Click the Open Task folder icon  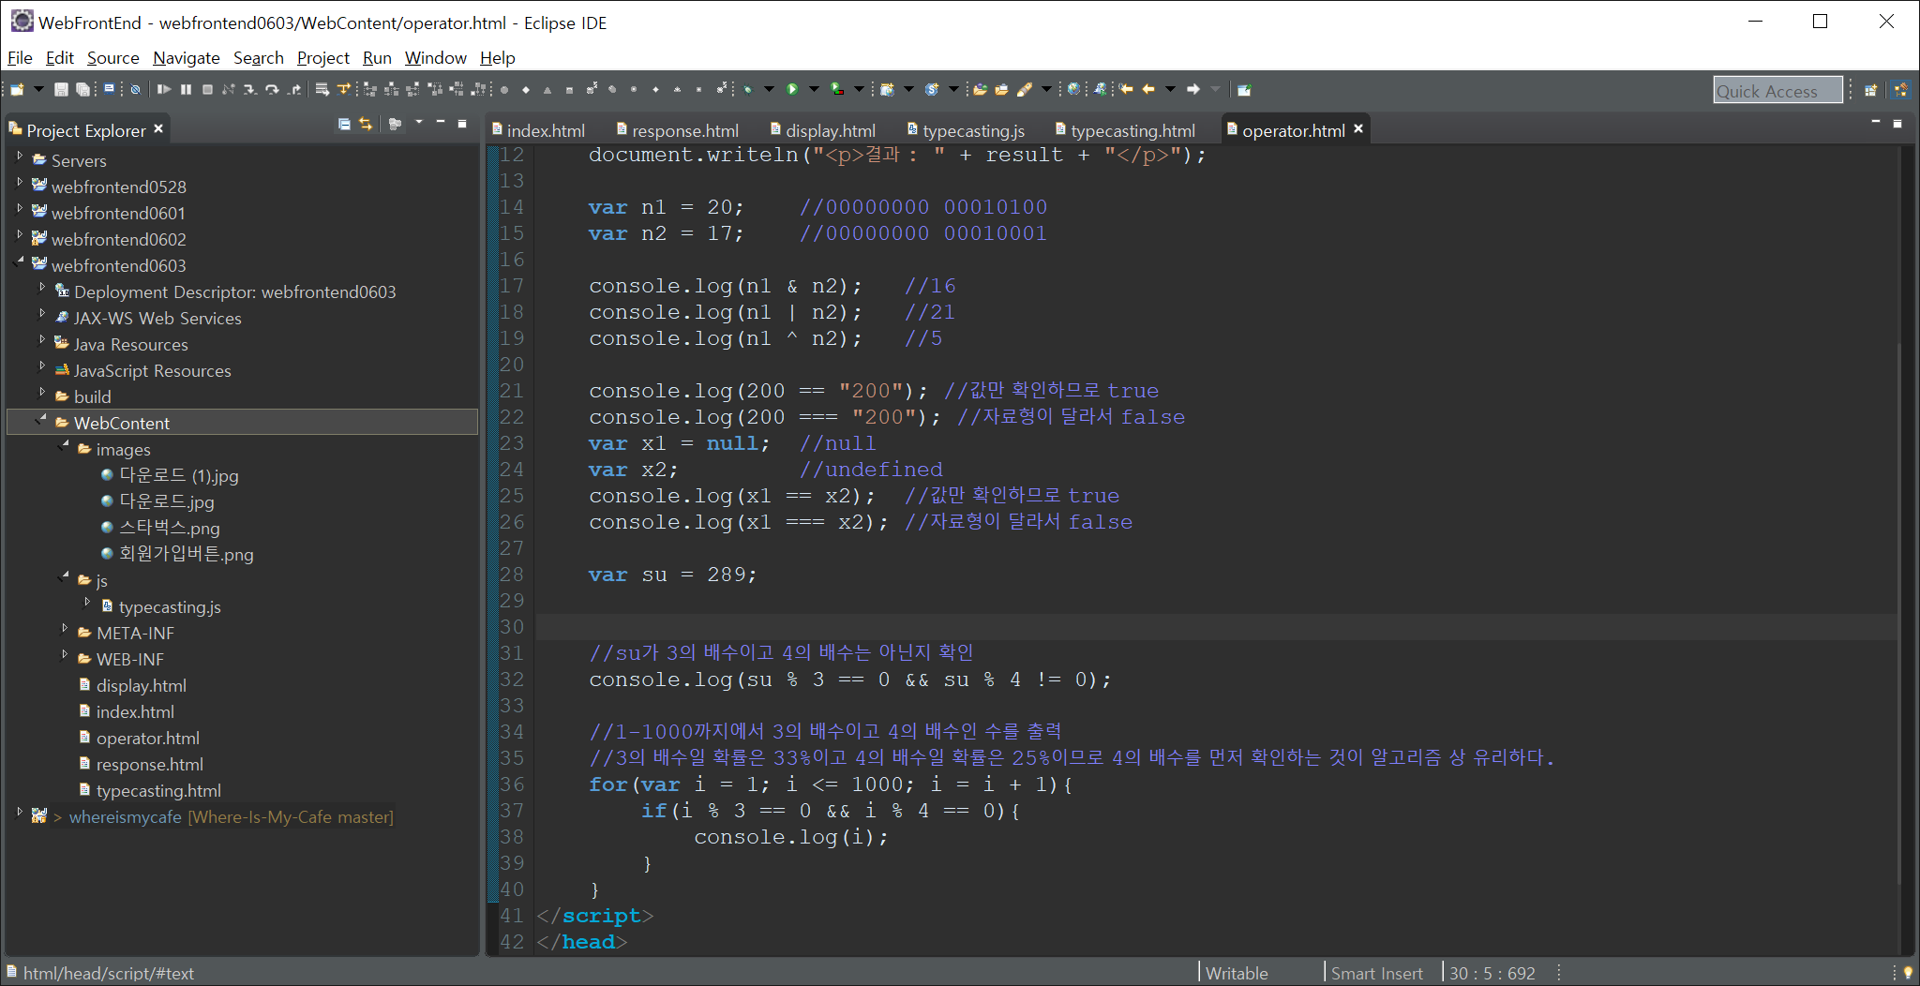point(1001,90)
